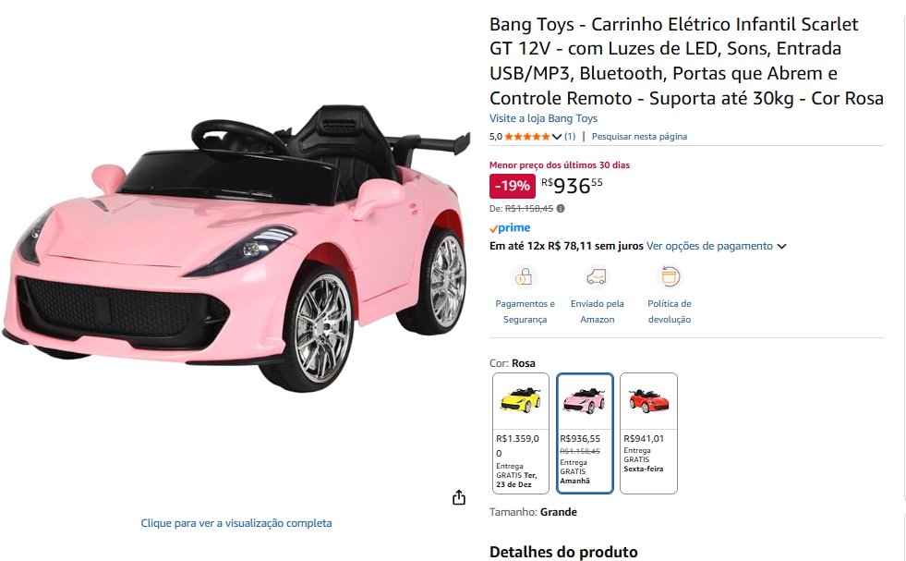Click the -19% discount badge

512,186
